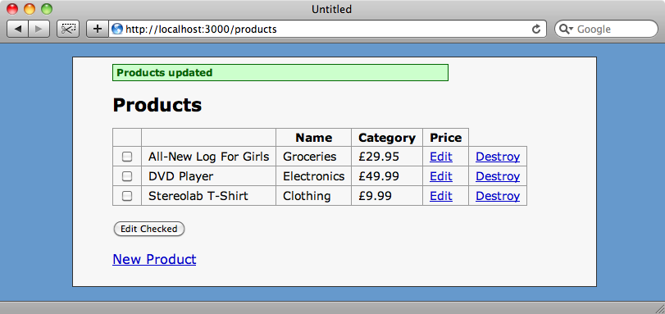Click the Price column header
This screenshot has height=314, width=665.
tap(445, 138)
